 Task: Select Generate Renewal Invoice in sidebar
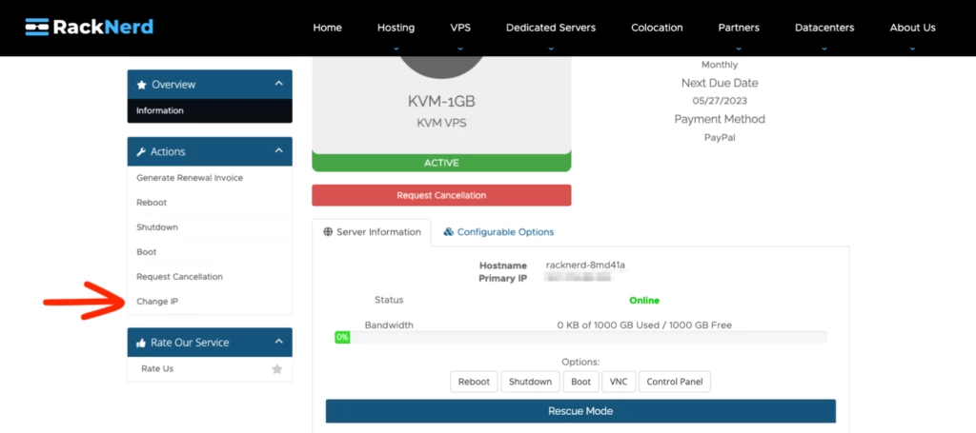coord(190,178)
